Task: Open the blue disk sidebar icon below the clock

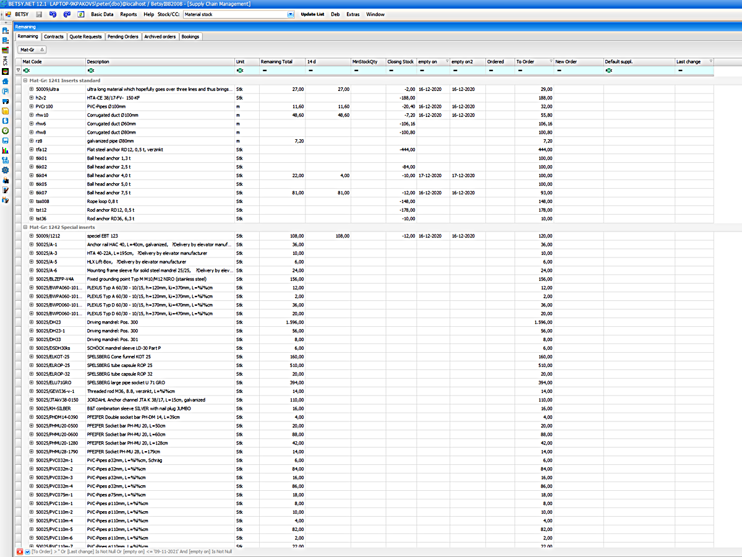Action: click(6, 140)
